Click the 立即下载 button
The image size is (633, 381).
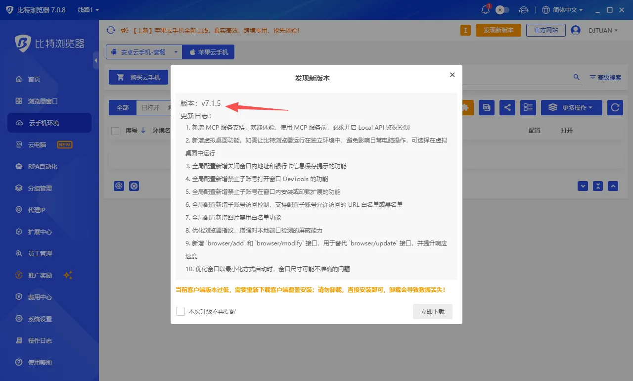433,311
